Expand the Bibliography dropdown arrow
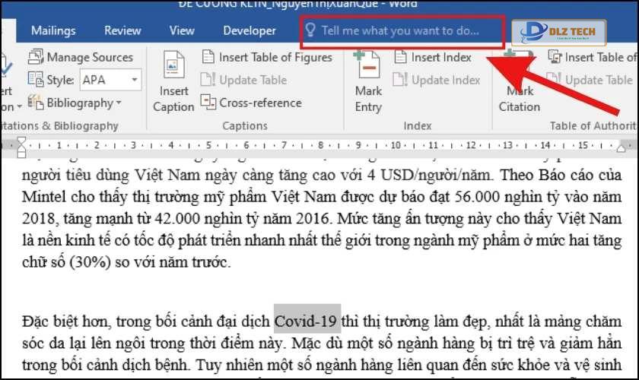 tap(119, 103)
